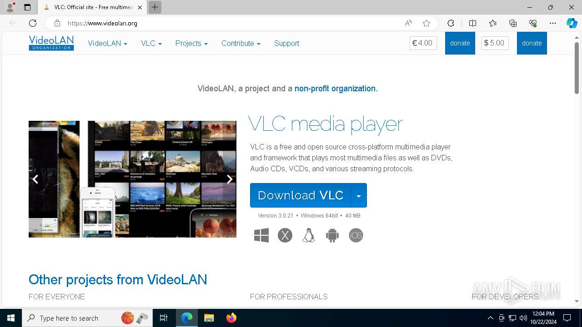Open File Explorer from the taskbar

tap(209, 318)
